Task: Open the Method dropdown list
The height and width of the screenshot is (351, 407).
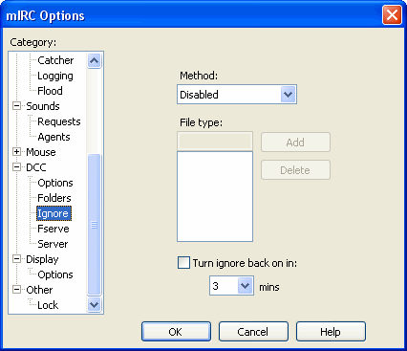Action: pos(288,95)
